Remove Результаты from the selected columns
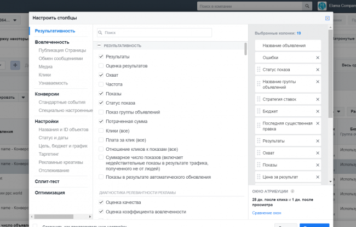356x227 pixels. [318, 141]
